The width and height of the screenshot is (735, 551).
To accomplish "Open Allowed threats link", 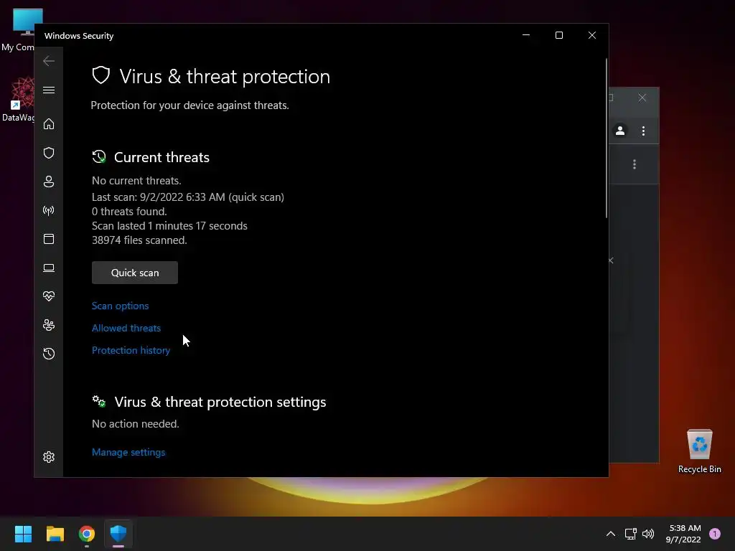I will point(126,328).
